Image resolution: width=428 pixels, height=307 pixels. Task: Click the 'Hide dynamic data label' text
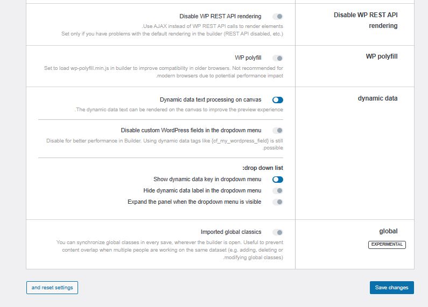[x=202, y=190]
